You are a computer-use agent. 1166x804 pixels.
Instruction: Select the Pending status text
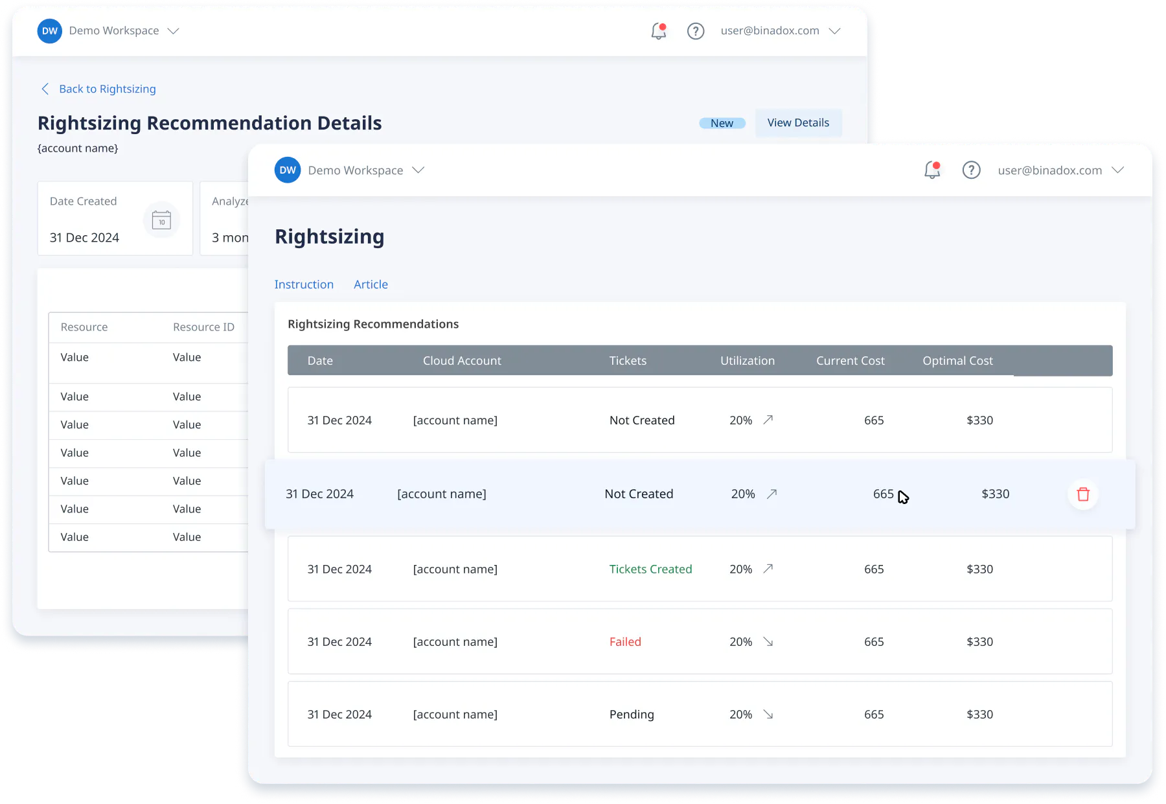click(632, 714)
